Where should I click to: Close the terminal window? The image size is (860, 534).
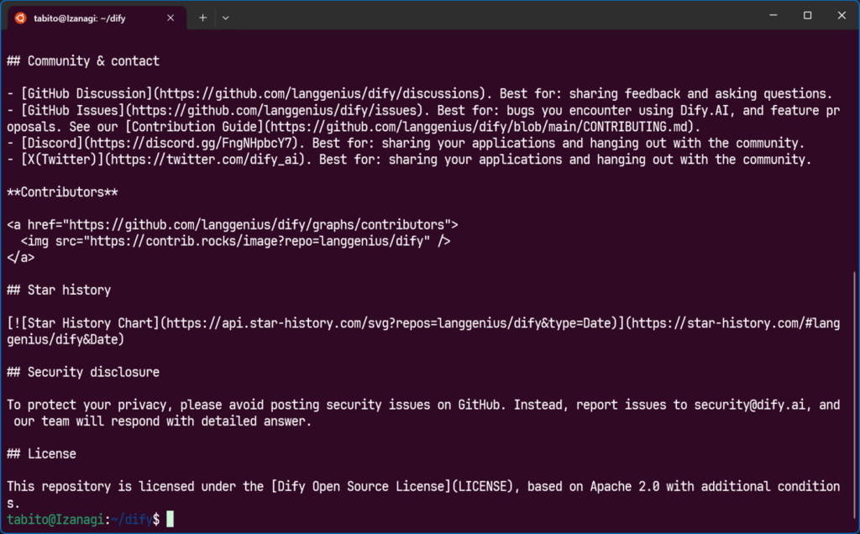click(x=842, y=15)
